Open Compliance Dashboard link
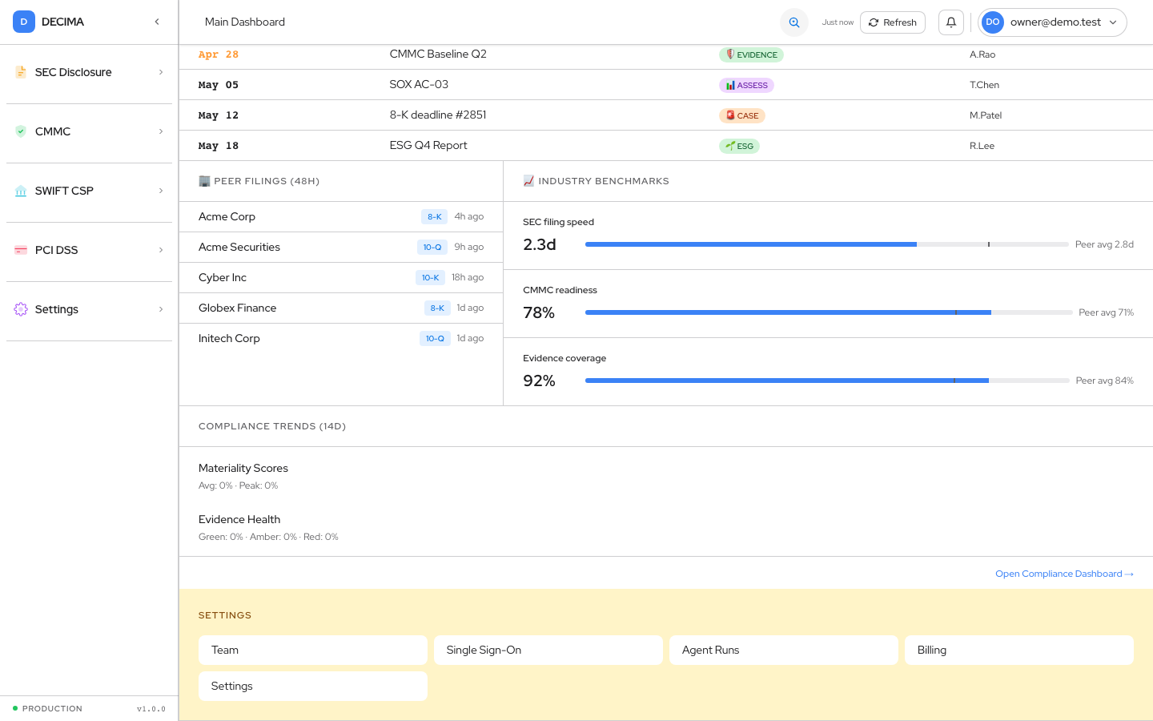The height and width of the screenshot is (721, 1153). tap(1064, 574)
